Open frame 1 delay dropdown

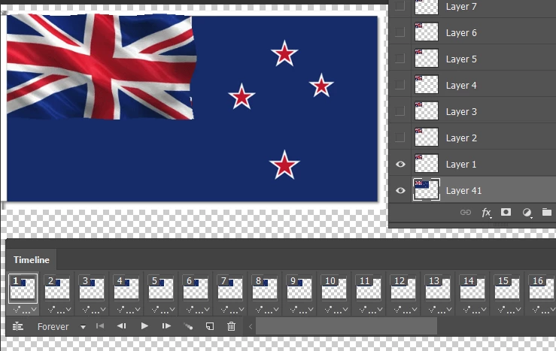tap(24, 310)
